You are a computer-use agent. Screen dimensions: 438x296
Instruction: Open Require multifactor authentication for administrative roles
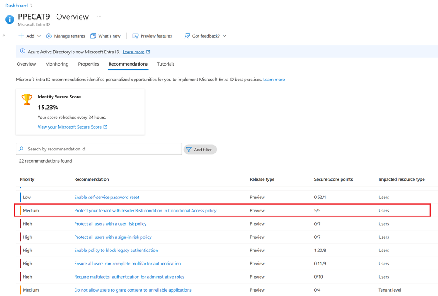[129, 277]
